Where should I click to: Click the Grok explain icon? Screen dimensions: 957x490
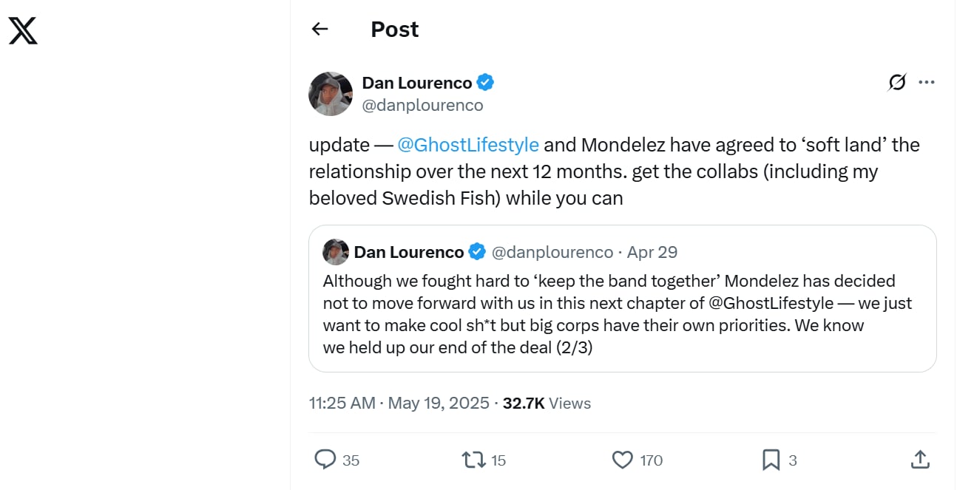coord(896,82)
